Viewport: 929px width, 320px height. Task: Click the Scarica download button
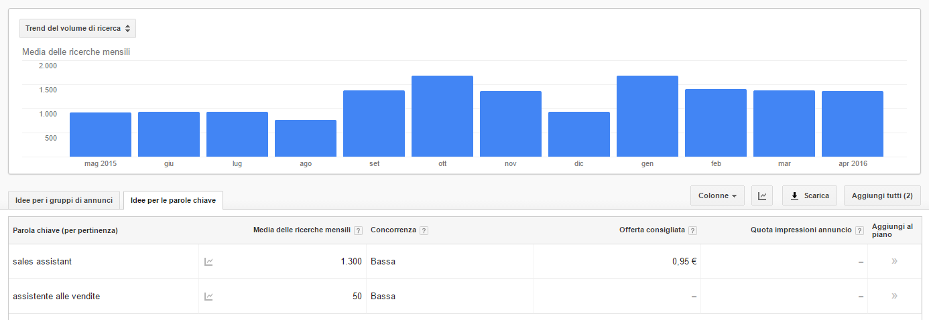point(810,195)
